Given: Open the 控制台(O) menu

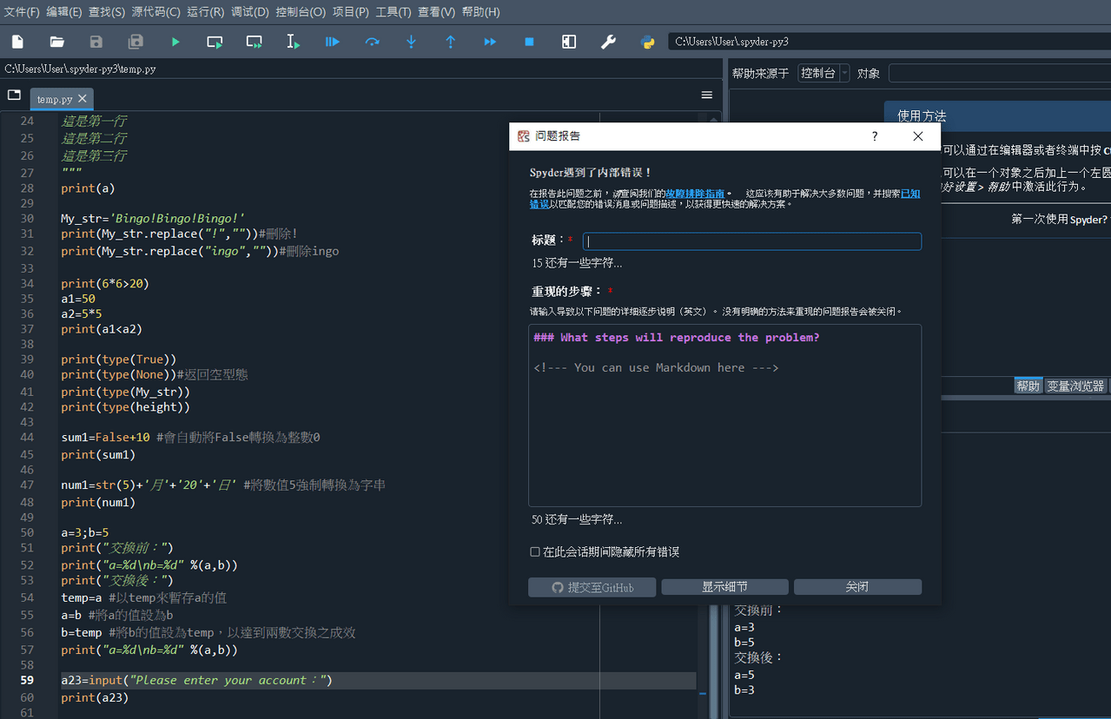Looking at the screenshot, I should click(301, 12).
